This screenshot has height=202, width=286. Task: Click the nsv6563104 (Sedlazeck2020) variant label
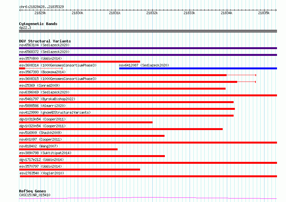tap(44, 45)
